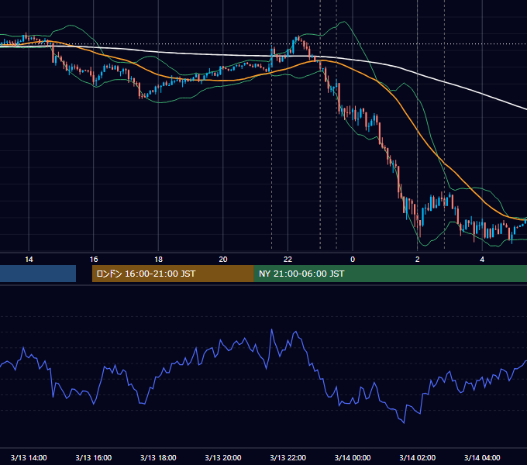Click the 3/13 16:00 time label
This screenshot has width=527, height=465.
click(x=94, y=457)
